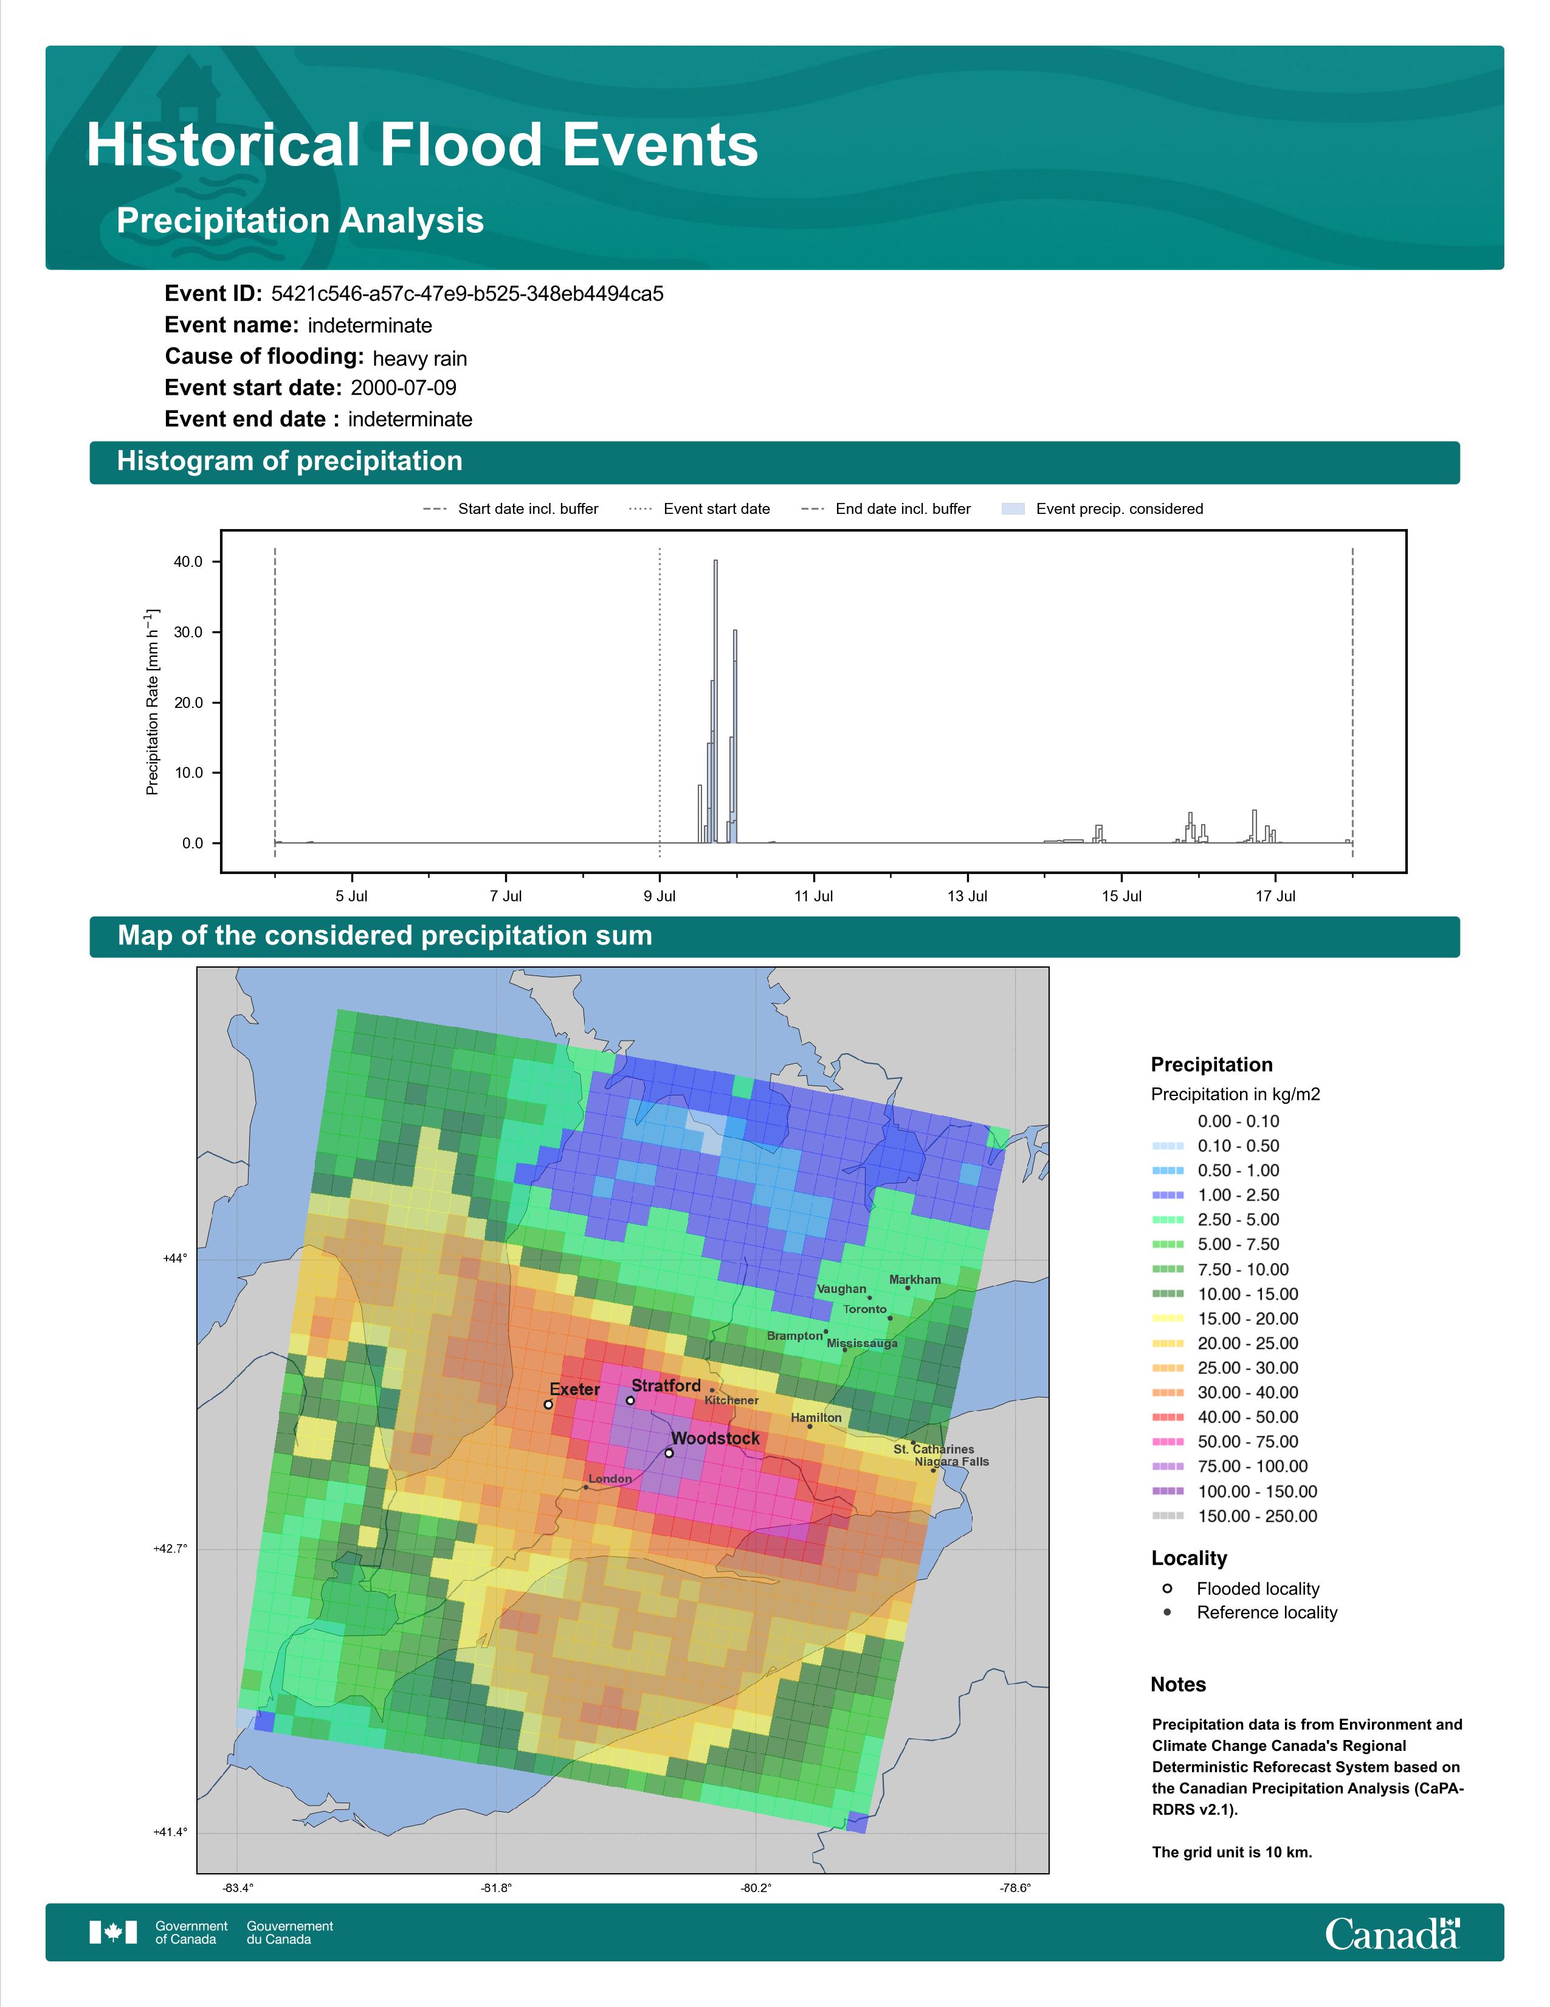Viewport: 1550px width, 2007px height.
Task: Click the 40 mm/h peak histogram bar
Action: pos(716,701)
